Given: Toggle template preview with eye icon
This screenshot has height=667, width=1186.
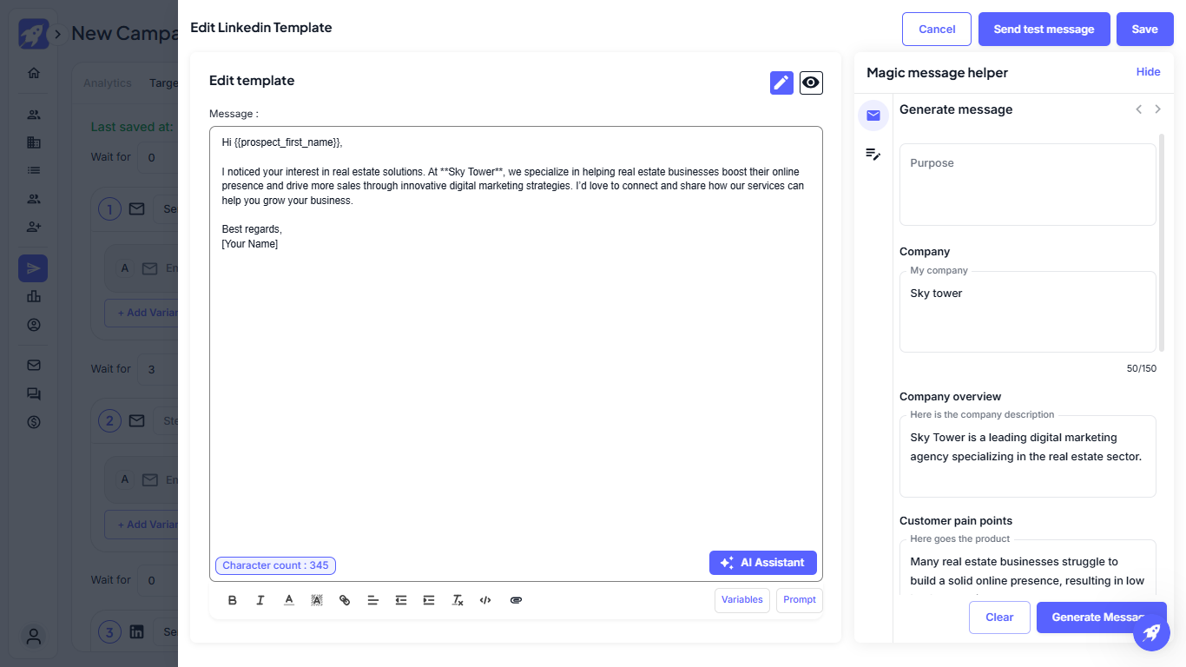Looking at the screenshot, I should click(811, 83).
